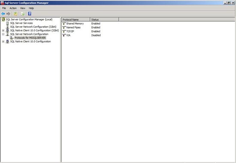
Task: Click the application icon in title bar
Action: (2, 3)
